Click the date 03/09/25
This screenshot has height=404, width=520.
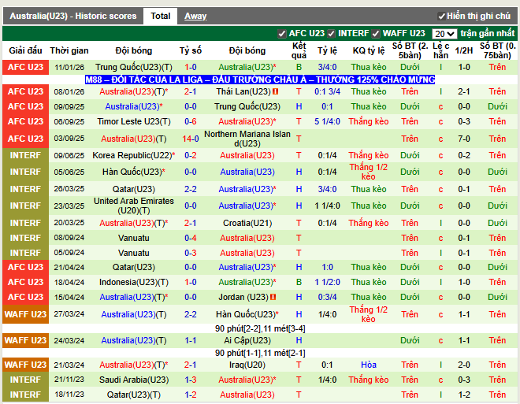69,138
